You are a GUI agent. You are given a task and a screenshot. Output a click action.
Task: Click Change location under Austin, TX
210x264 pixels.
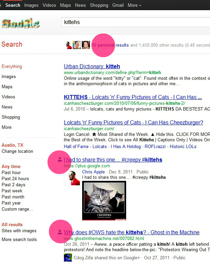click(x=17, y=151)
